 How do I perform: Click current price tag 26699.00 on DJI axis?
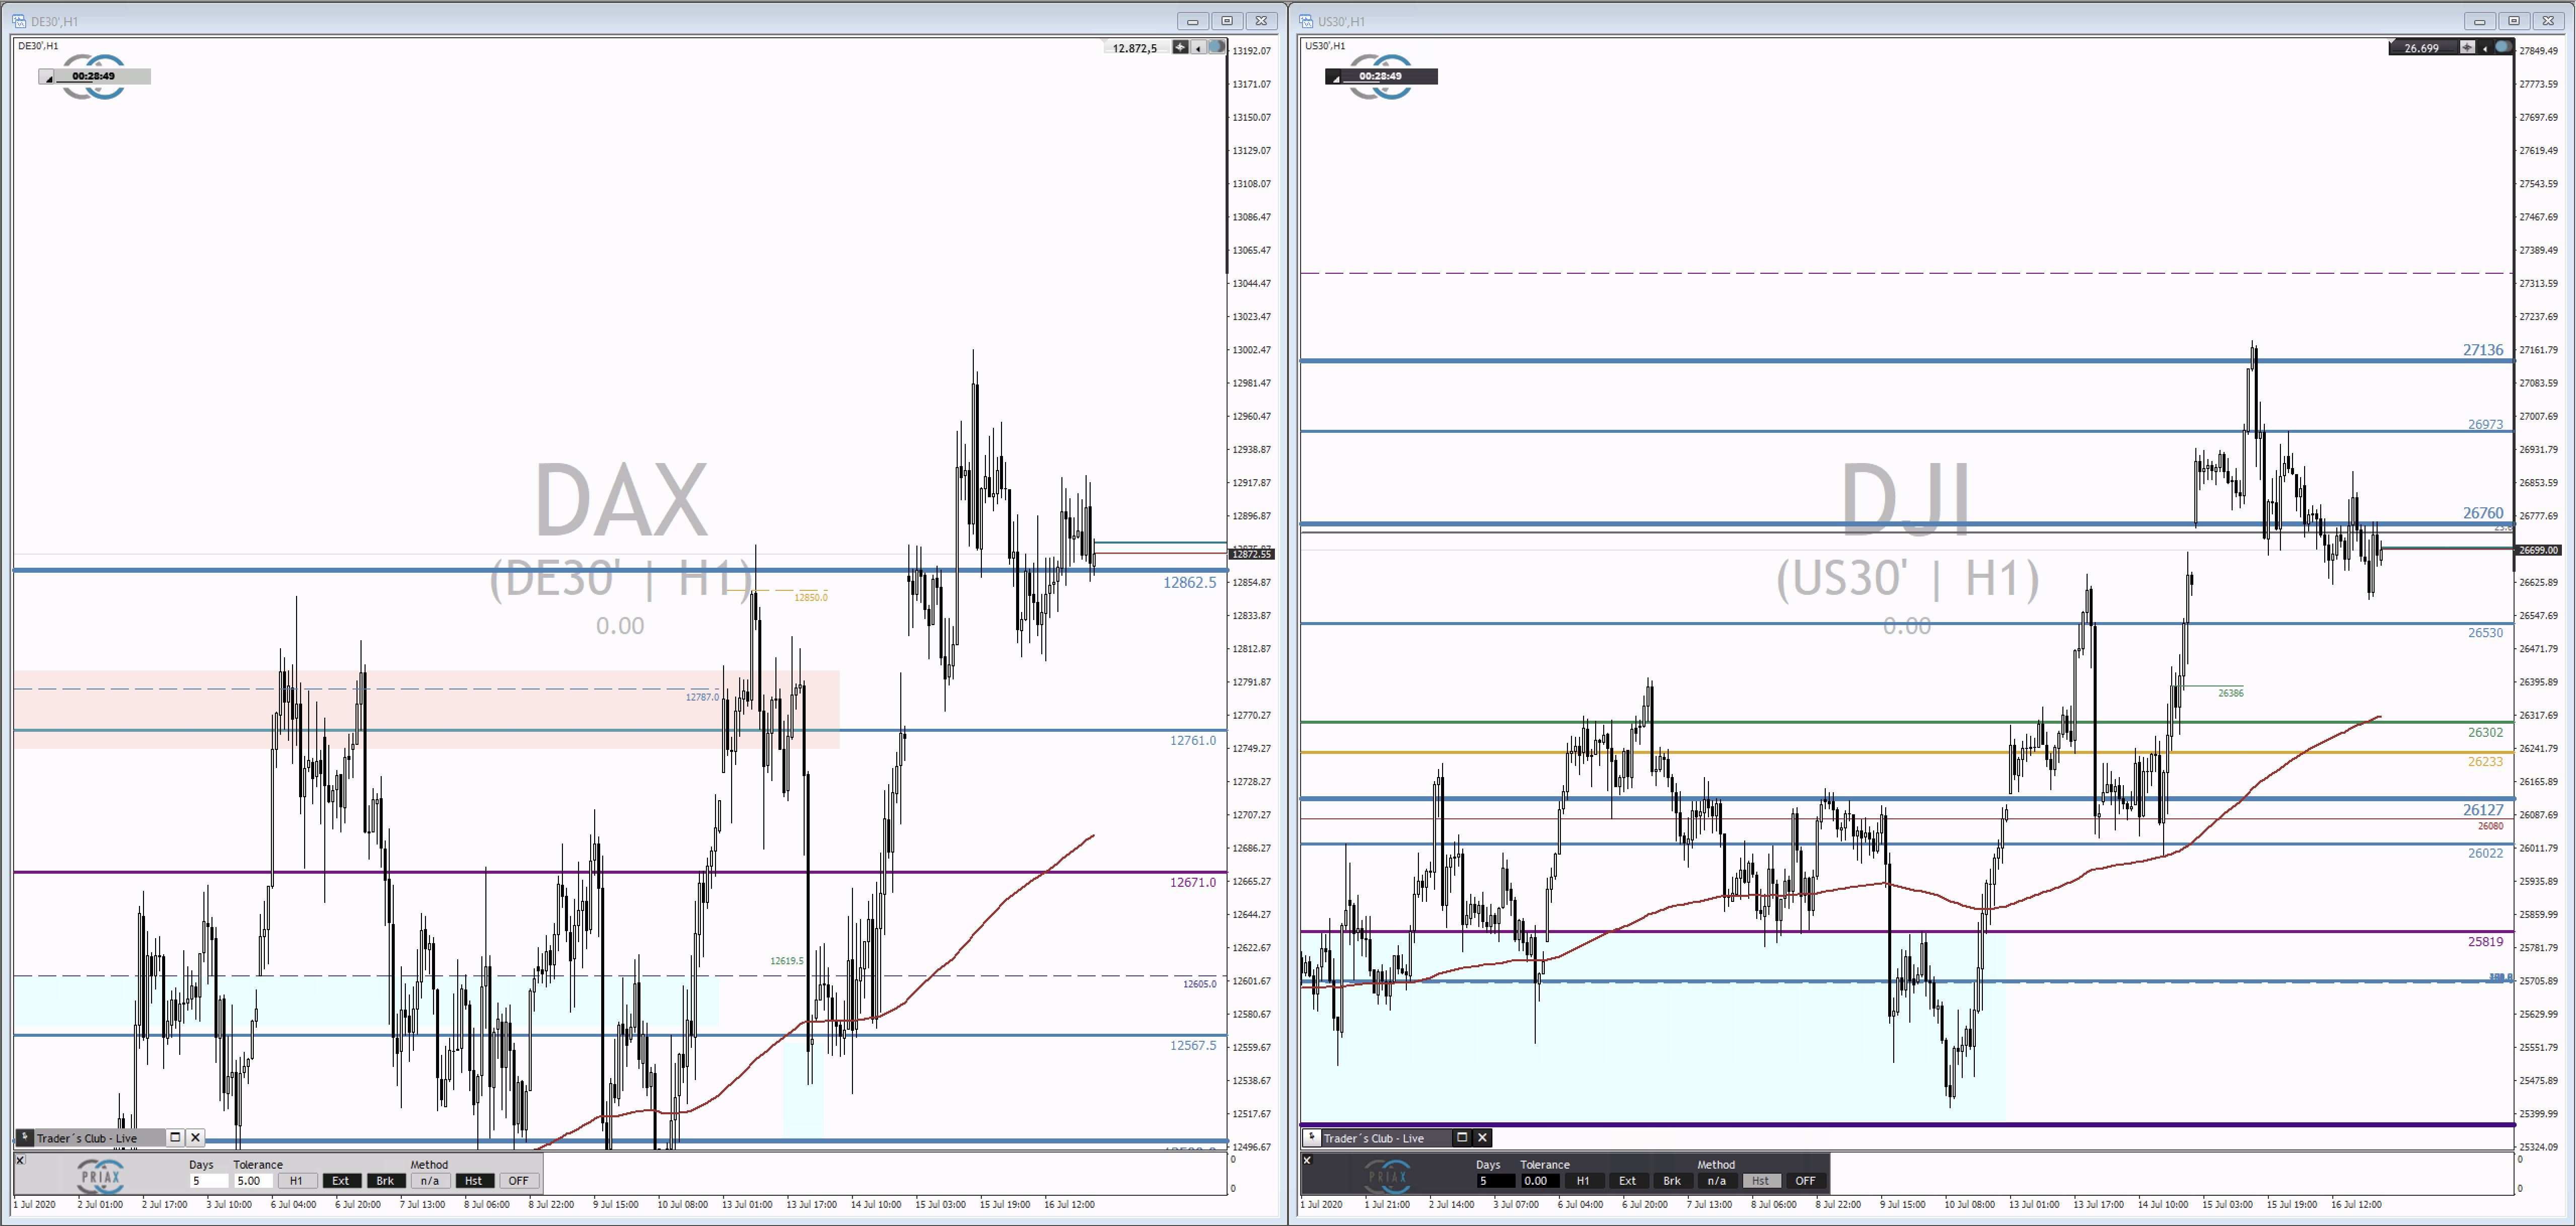point(2539,550)
